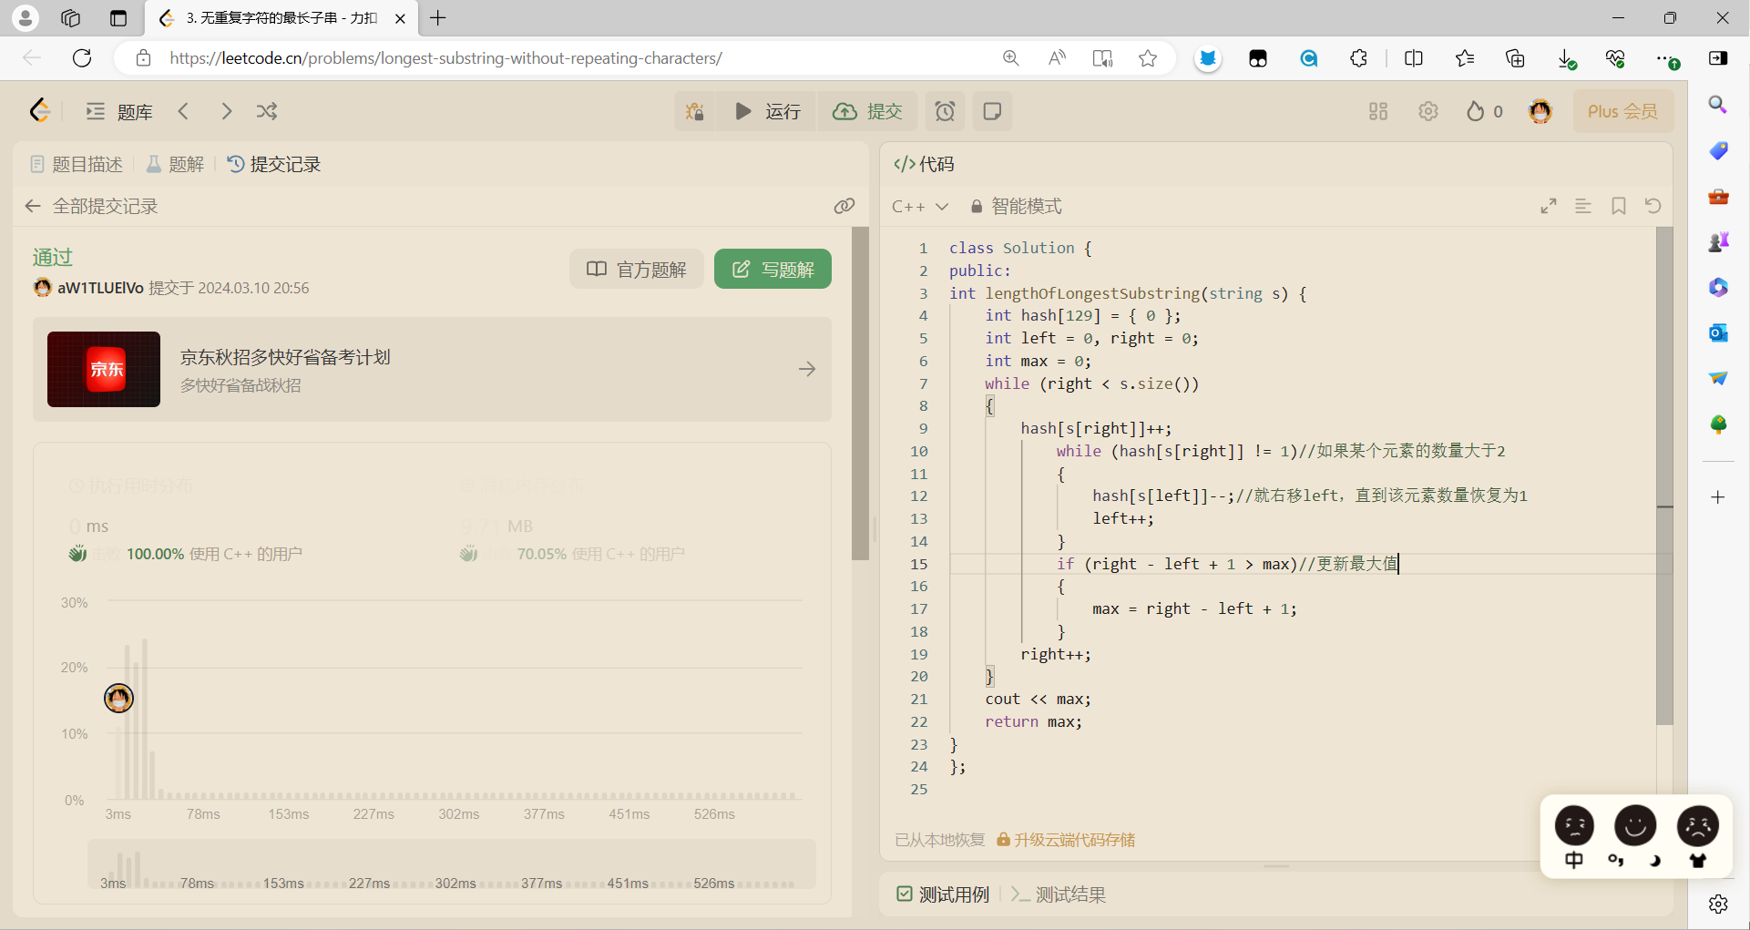Click the code editor vertical scrollbar

[1664, 475]
